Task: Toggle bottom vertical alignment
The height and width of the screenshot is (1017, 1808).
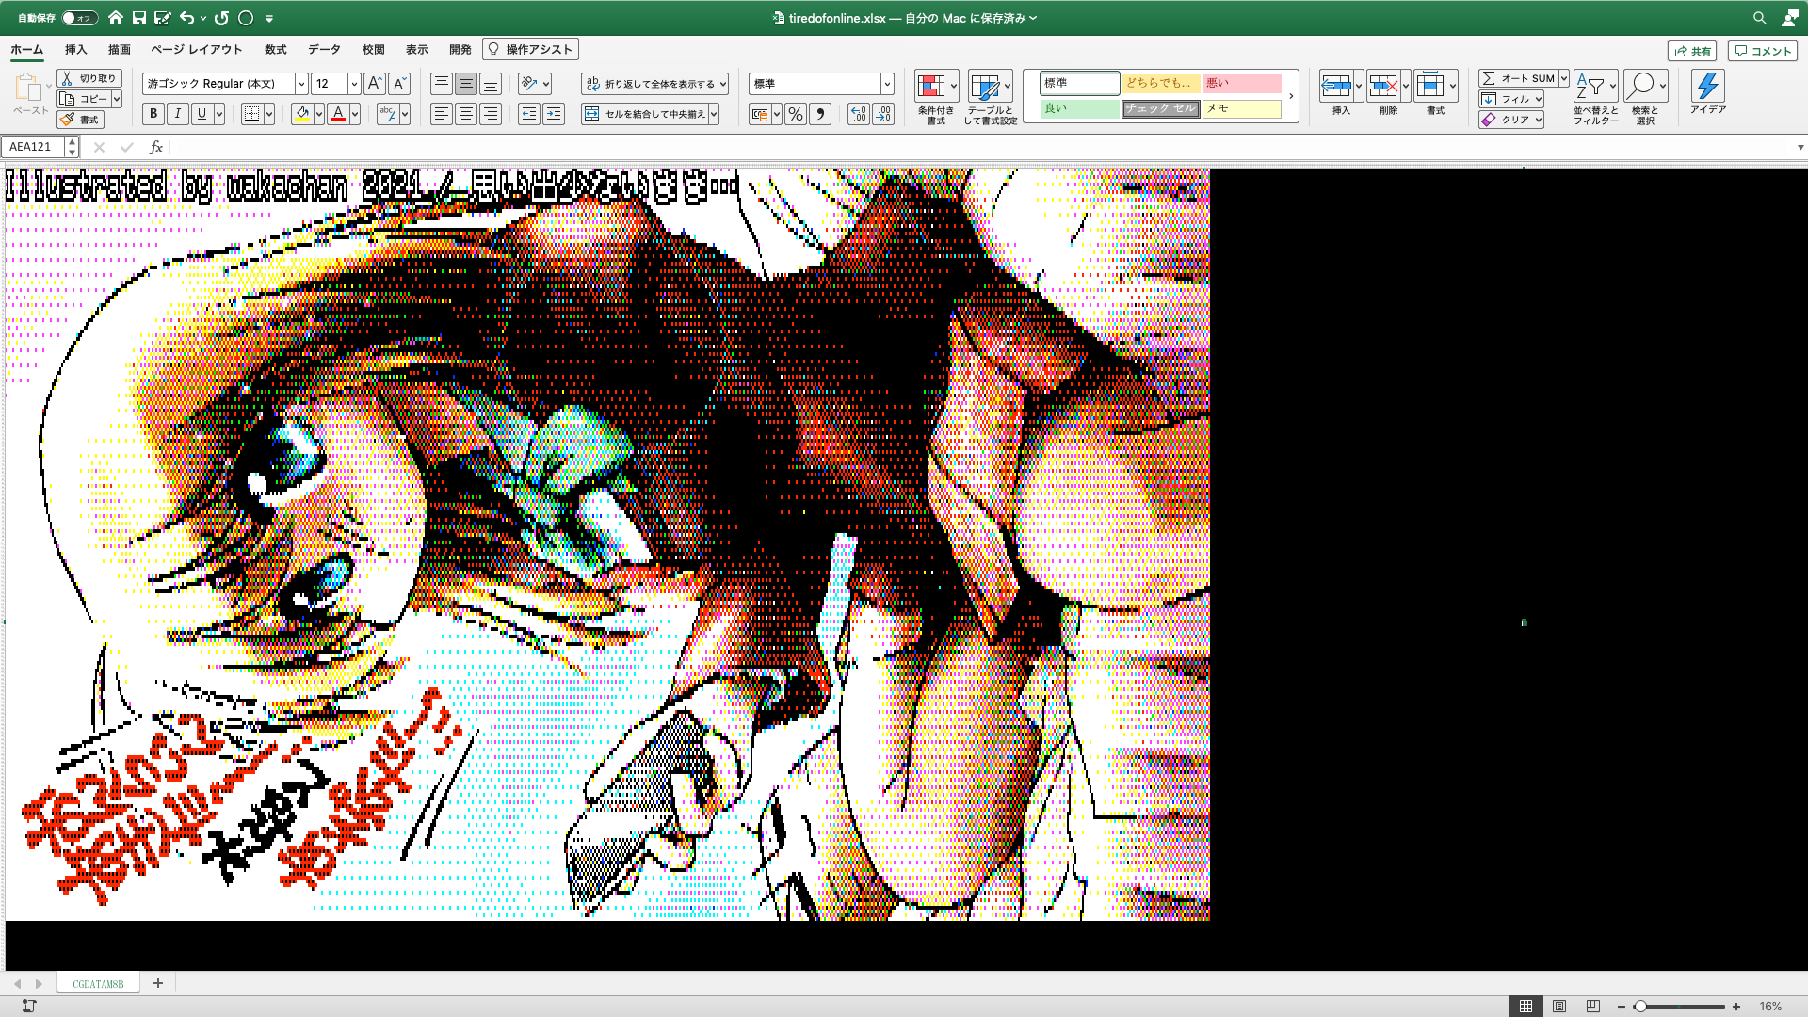Action: [x=491, y=84]
